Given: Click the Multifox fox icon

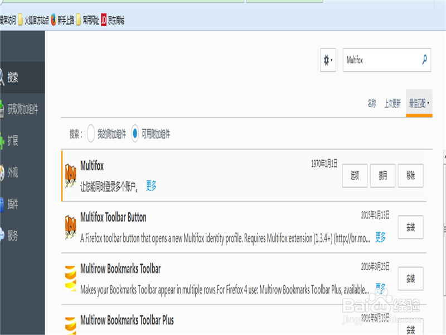Looking at the screenshot, I should [x=71, y=176].
